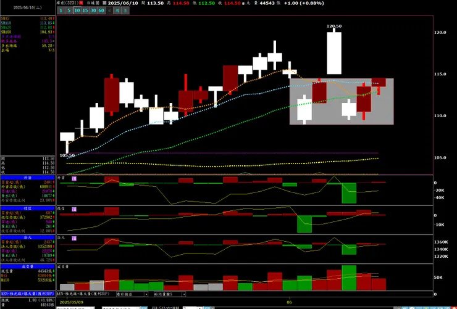Viewport: 457px width, 309px height.
Task: Click the volume 44543 value in title bar
Action: 267,3
